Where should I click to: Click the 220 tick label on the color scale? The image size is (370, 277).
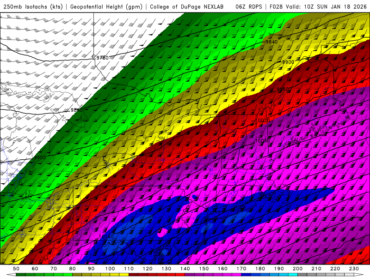click(x=335, y=269)
